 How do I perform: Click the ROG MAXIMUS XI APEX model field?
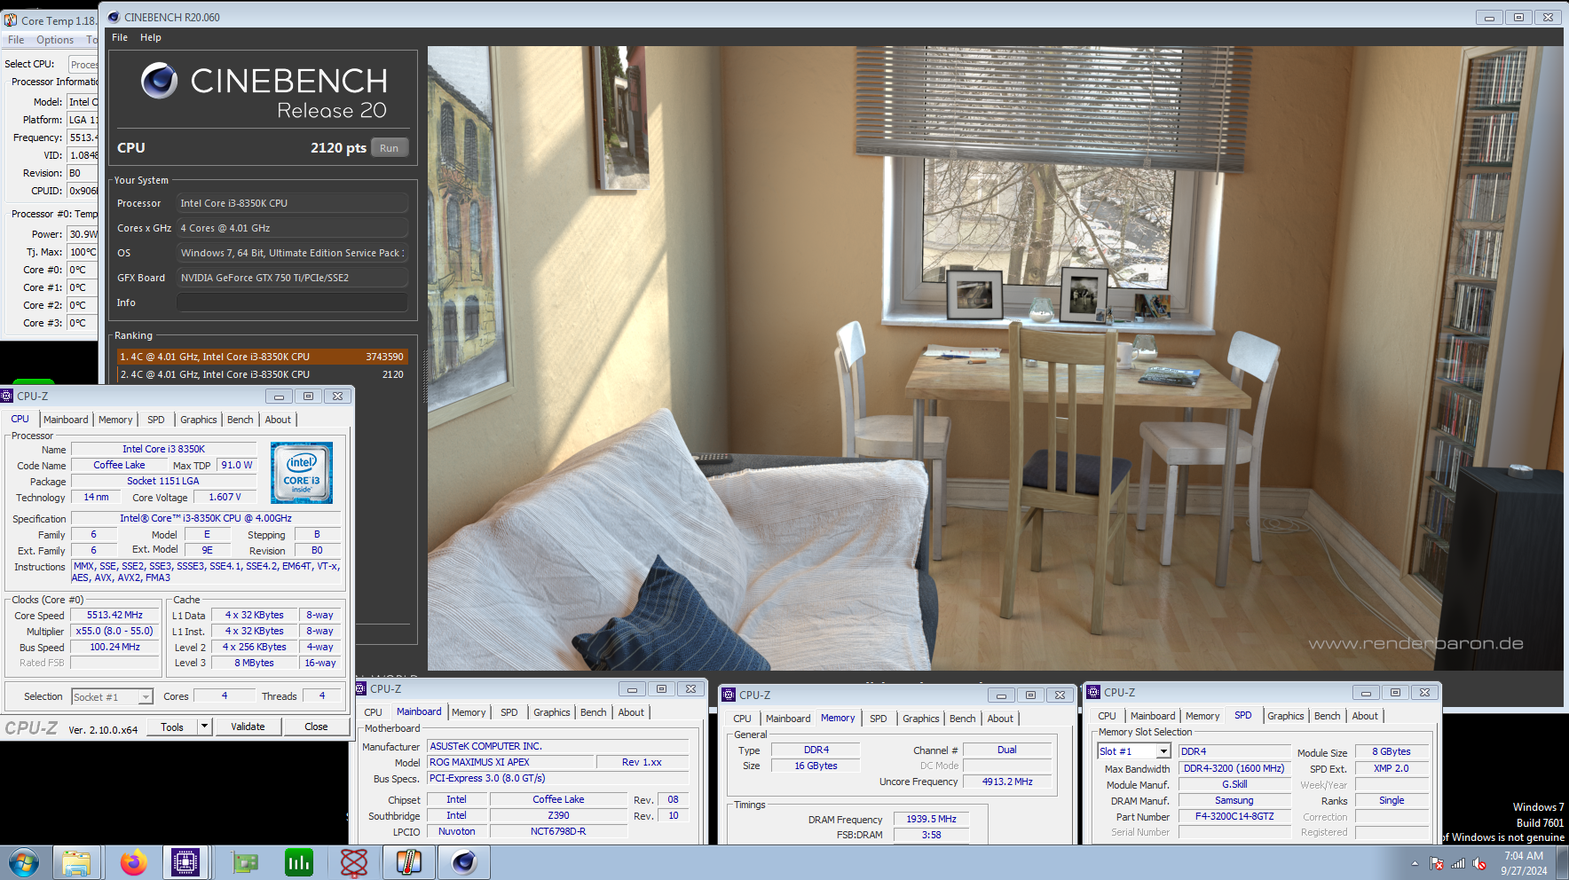510,762
